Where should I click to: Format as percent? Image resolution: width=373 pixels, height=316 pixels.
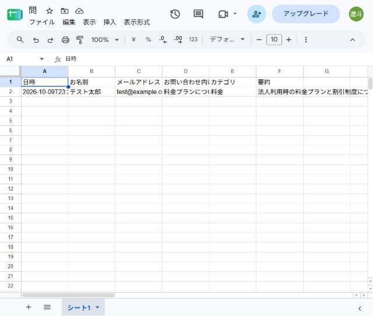pyautogui.click(x=149, y=40)
